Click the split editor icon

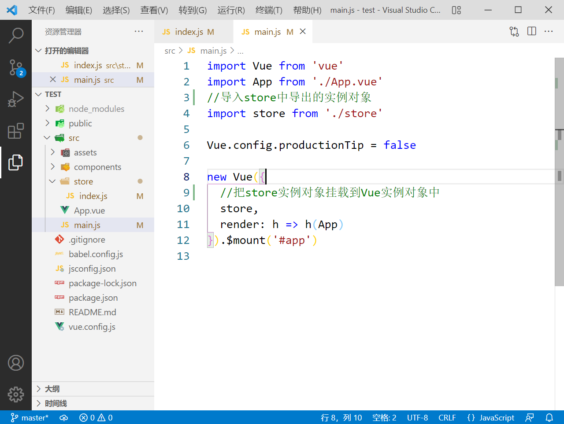click(x=532, y=31)
